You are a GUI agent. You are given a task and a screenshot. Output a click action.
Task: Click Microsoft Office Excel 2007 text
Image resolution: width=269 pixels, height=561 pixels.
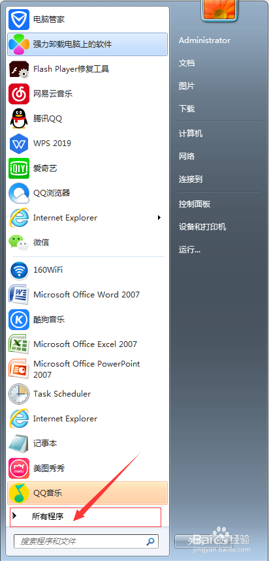click(85, 344)
